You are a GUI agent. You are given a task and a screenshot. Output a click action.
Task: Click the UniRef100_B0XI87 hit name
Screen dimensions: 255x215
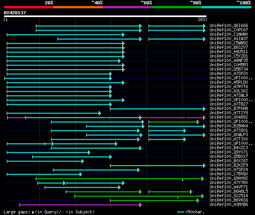(x=229, y=161)
